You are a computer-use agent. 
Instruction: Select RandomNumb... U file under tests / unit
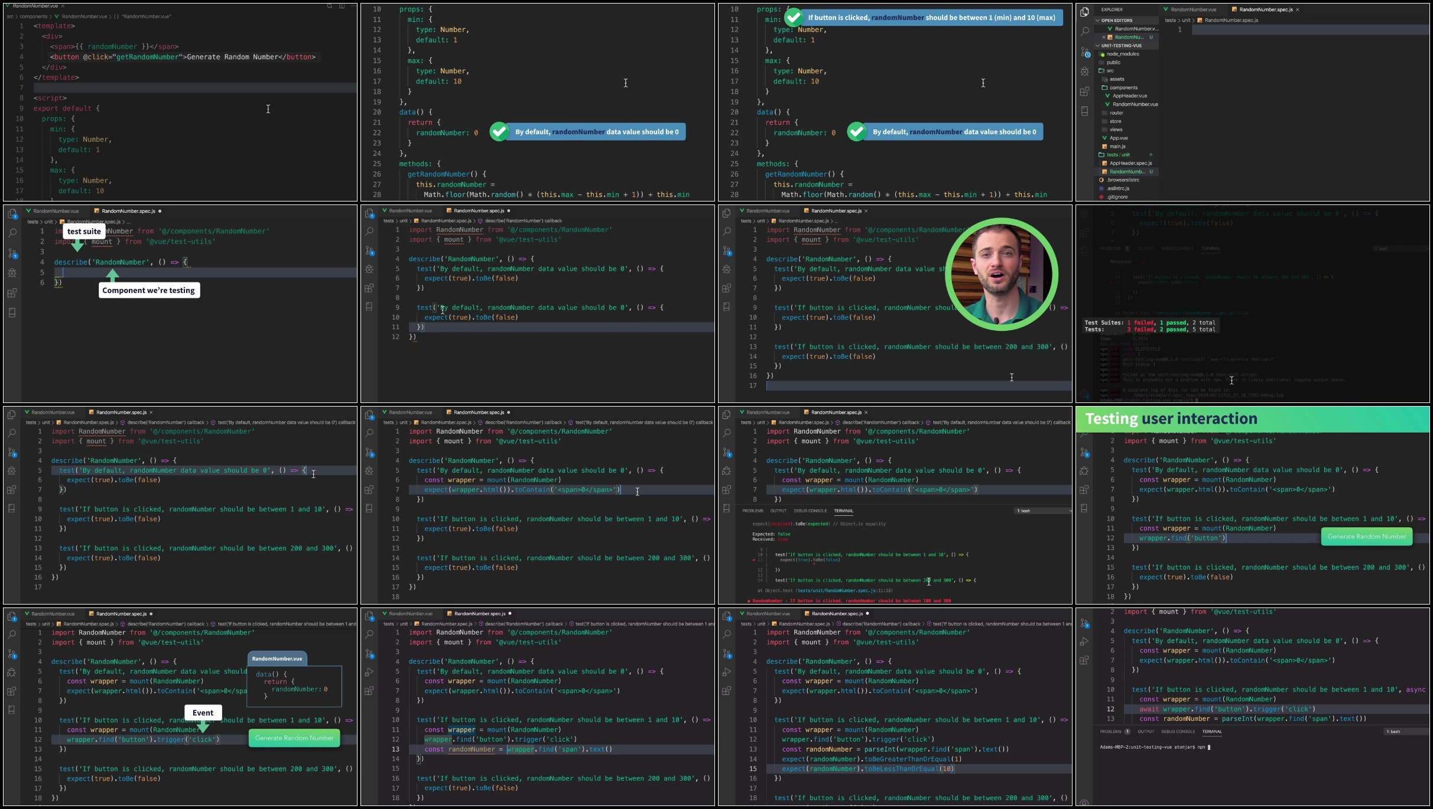point(1127,172)
